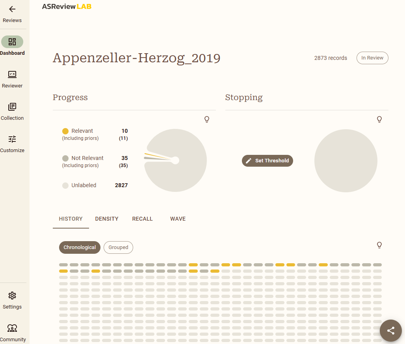Click the History chart lightbulb icon
This screenshot has width=405, height=344.
(x=379, y=245)
